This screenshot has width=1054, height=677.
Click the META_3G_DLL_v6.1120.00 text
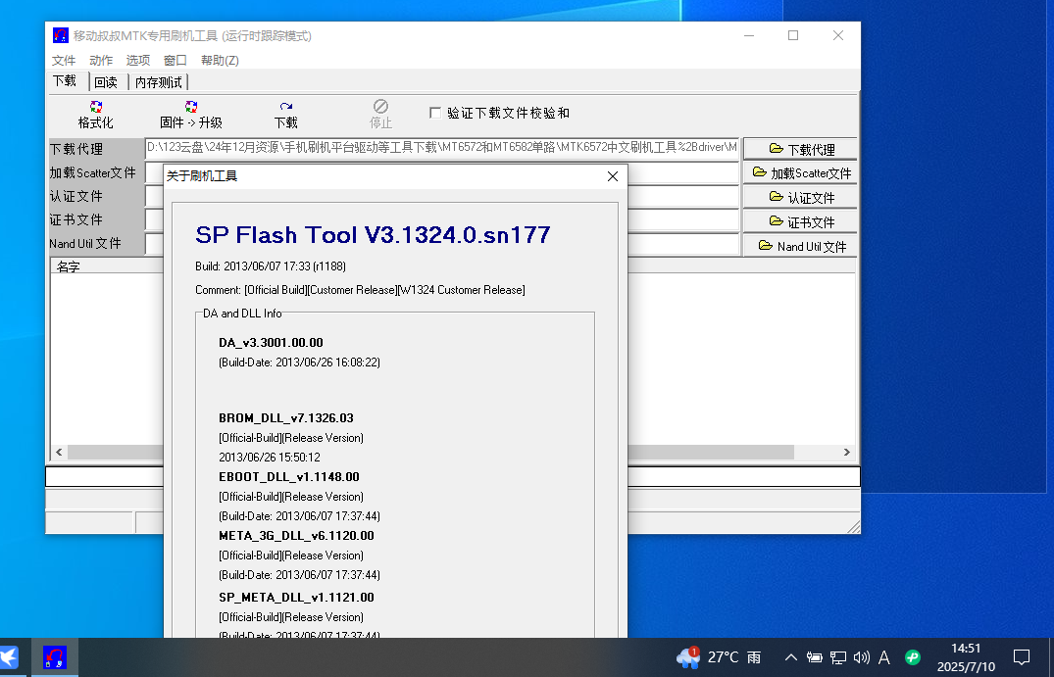pyautogui.click(x=296, y=535)
